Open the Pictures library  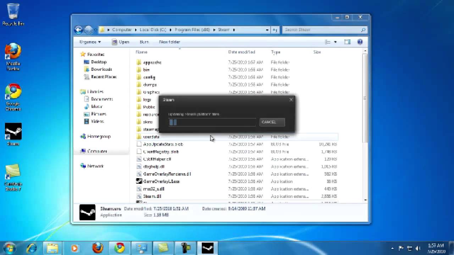99,114
